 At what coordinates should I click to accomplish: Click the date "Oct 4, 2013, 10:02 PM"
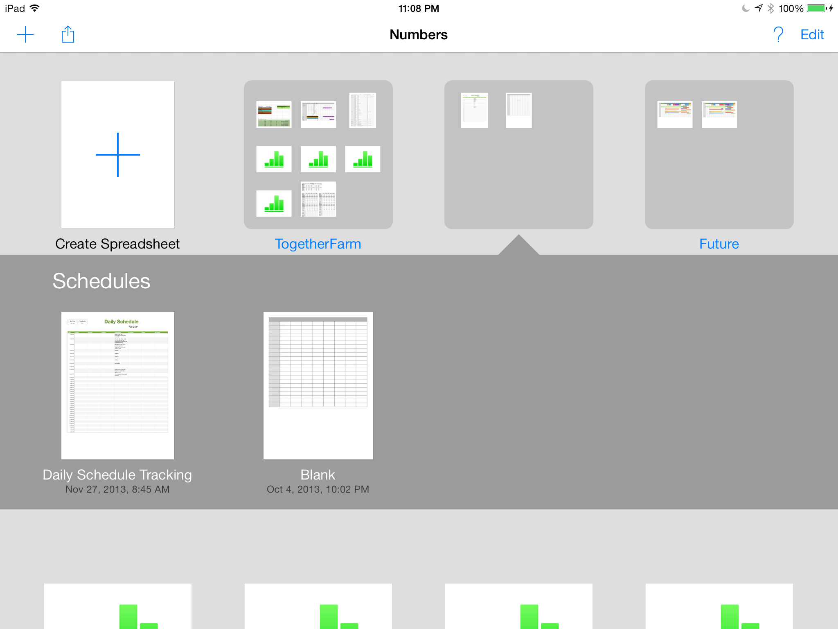tap(318, 489)
